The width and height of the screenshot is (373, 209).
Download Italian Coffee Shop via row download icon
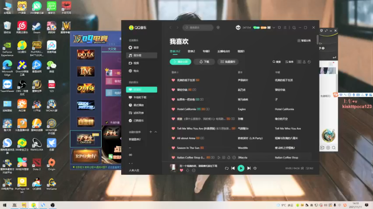228,157
